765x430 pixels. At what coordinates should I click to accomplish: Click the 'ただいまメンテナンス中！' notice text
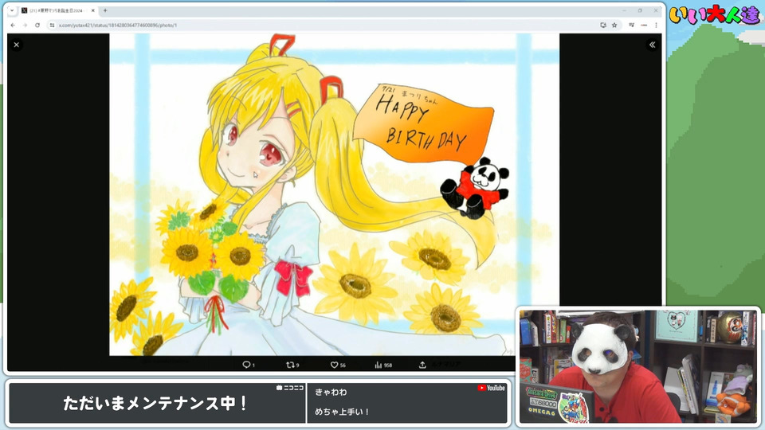[x=156, y=403]
